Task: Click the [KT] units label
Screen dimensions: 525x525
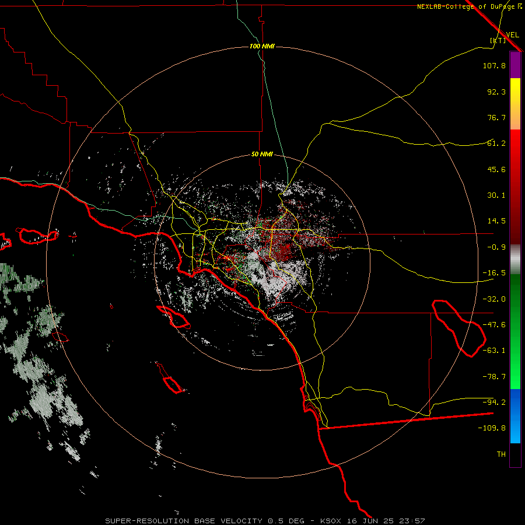Action: 498,40
